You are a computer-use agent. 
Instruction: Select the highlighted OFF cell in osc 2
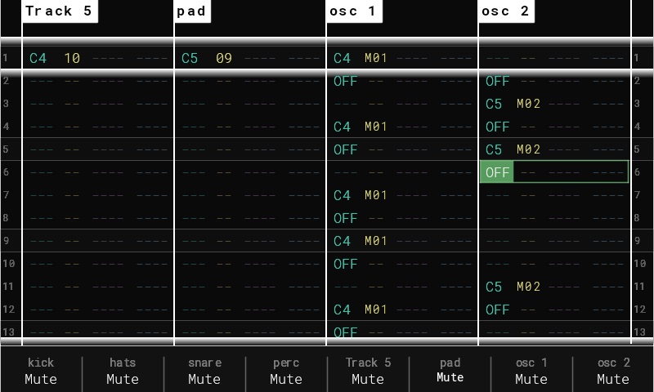(497, 172)
